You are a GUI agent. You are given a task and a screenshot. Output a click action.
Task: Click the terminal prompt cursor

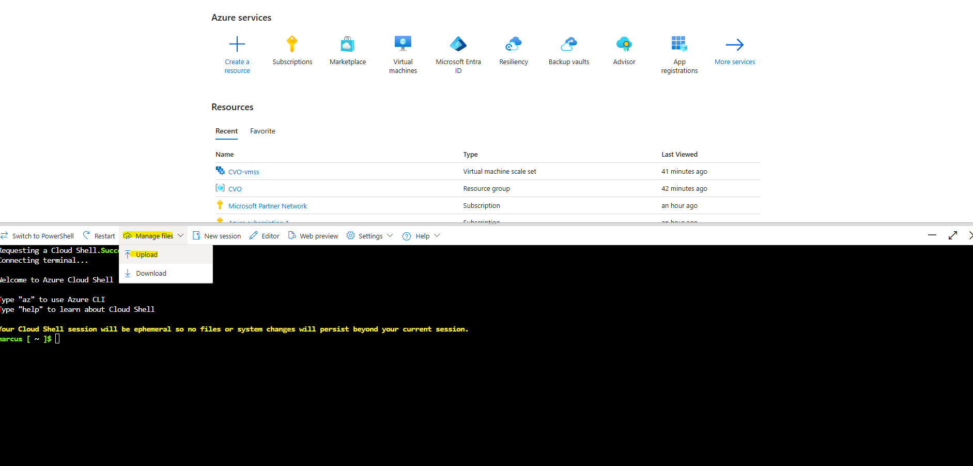57,339
